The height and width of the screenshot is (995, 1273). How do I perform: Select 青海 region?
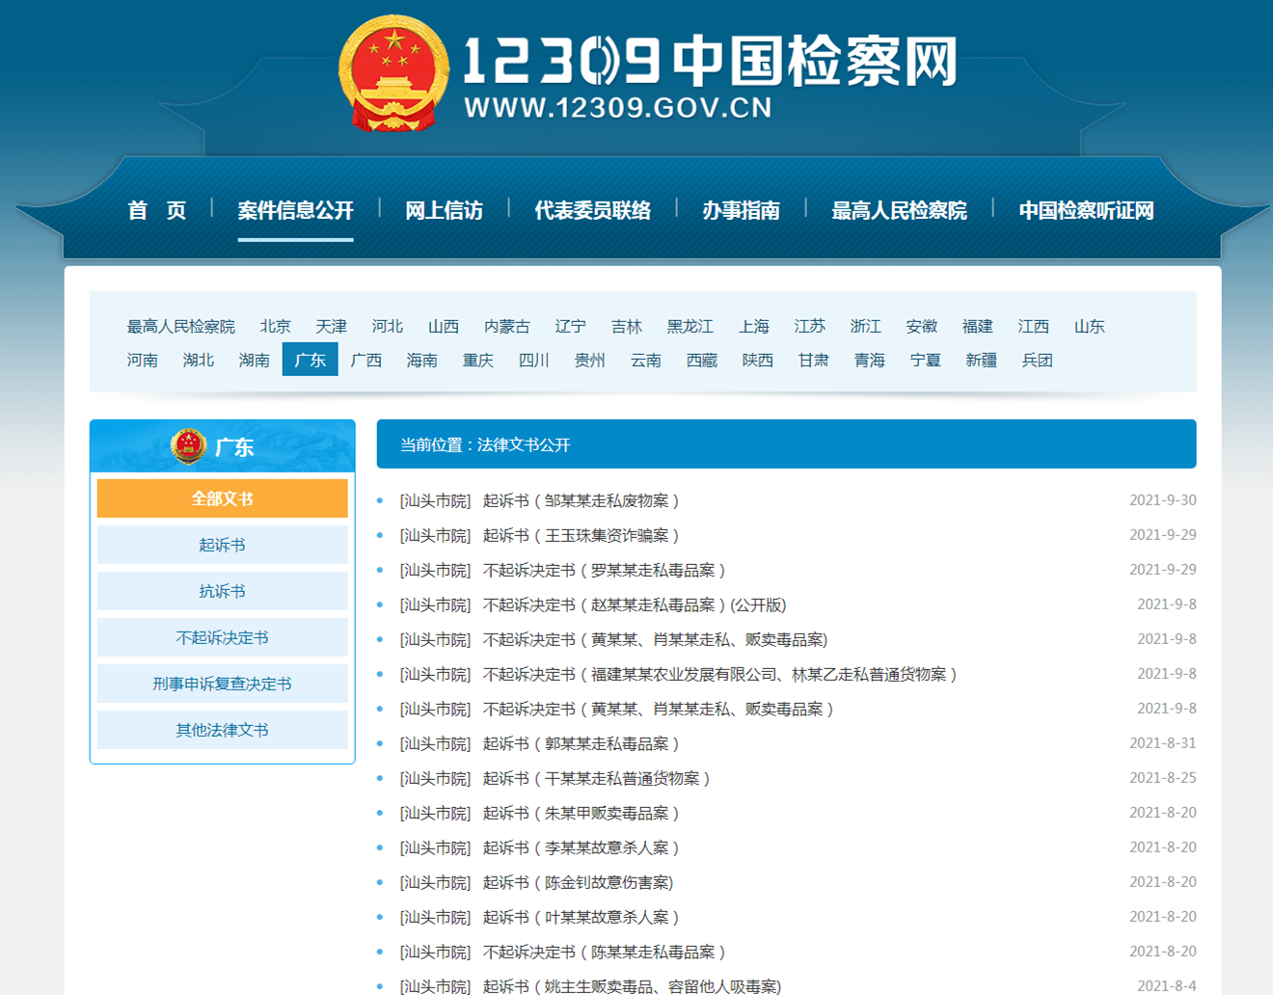pos(870,361)
